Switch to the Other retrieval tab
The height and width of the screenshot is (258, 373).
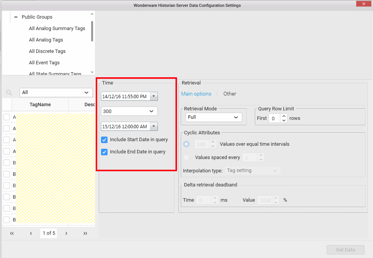coord(230,94)
